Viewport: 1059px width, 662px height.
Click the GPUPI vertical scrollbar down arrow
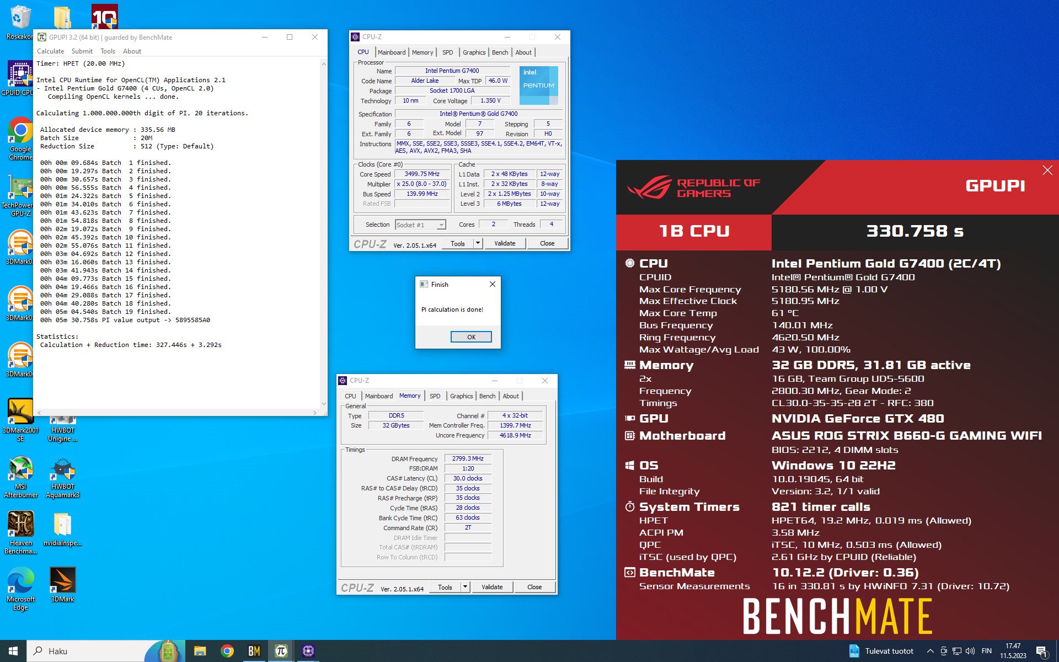pos(323,404)
